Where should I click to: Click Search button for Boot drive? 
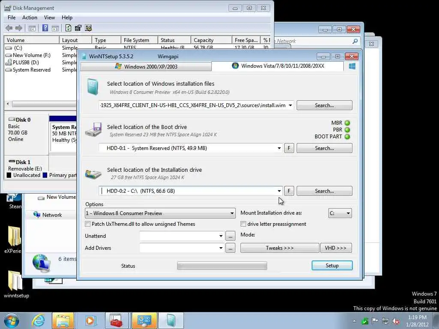point(324,148)
